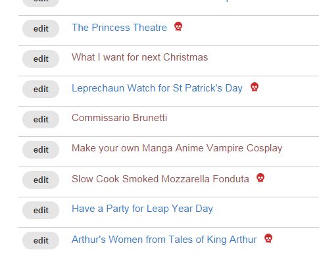The height and width of the screenshot is (256, 319).
Task: Edit the Manga Anime Vampire Cosplay entry
Action: tap(41, 149)
